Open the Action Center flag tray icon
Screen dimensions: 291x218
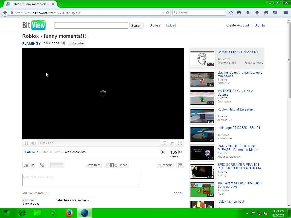point(253,213)
